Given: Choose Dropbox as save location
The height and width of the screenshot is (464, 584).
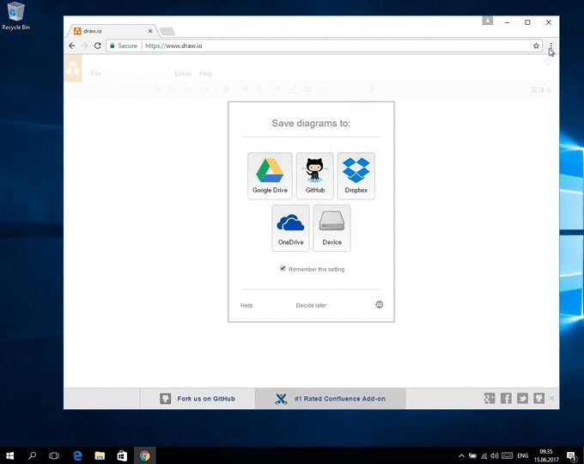Looking at the screenshot, I should pos(356,175).
